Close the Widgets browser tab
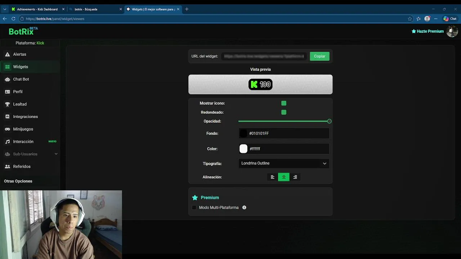This screenshot has height=259, width=461. click(179, 9)
